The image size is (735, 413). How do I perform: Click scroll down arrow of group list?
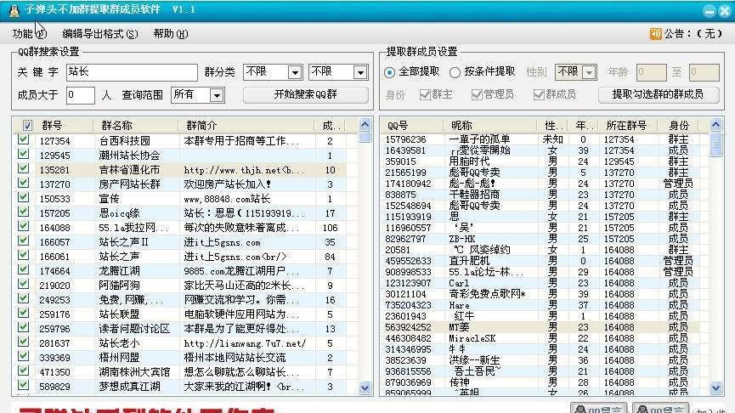coord(365,388)
